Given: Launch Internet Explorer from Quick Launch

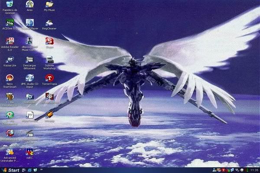Looking at the screenshot, I should point(29,170).
